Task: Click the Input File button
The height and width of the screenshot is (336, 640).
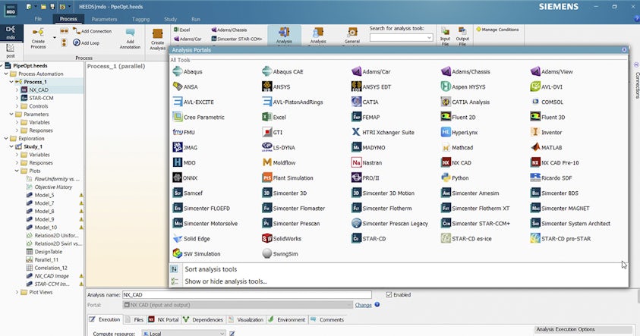Action: tap(446, 36)
